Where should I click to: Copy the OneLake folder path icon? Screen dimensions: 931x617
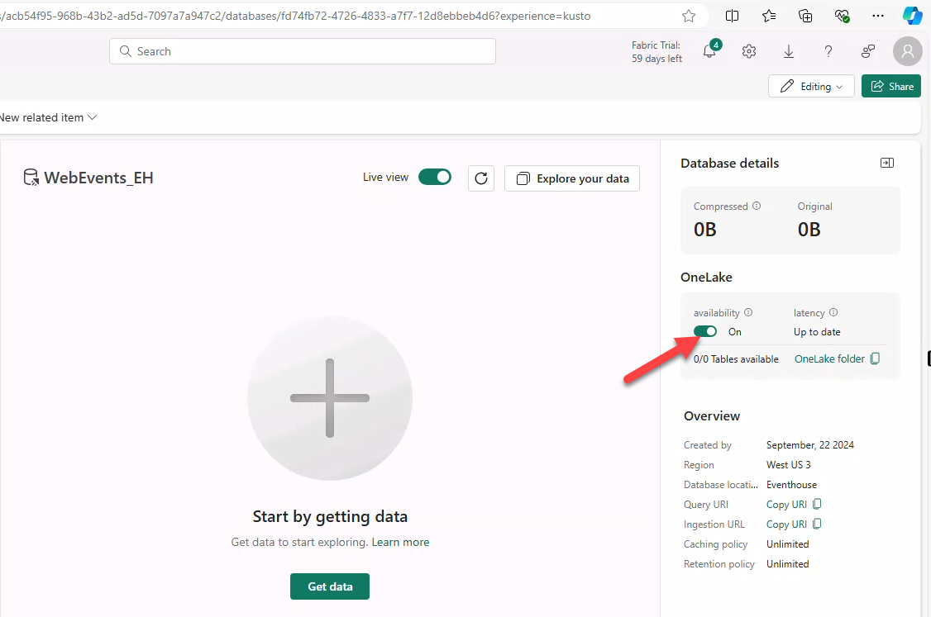point(876,358)
